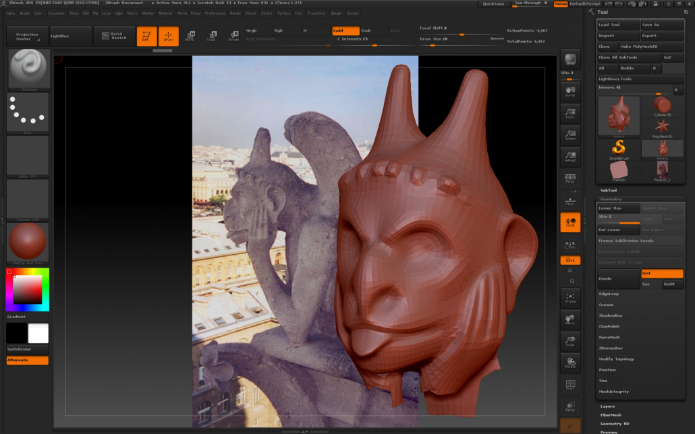Click the PolyF wireframe icon

point(570,385)
